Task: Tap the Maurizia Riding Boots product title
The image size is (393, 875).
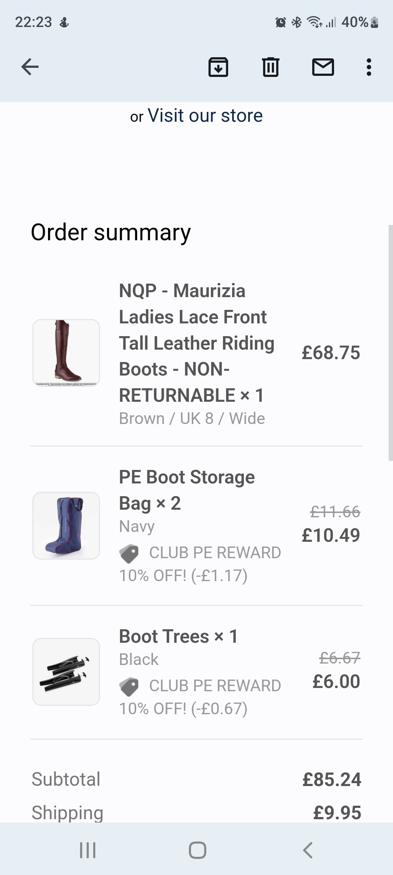Action: (x=196, y=343)
